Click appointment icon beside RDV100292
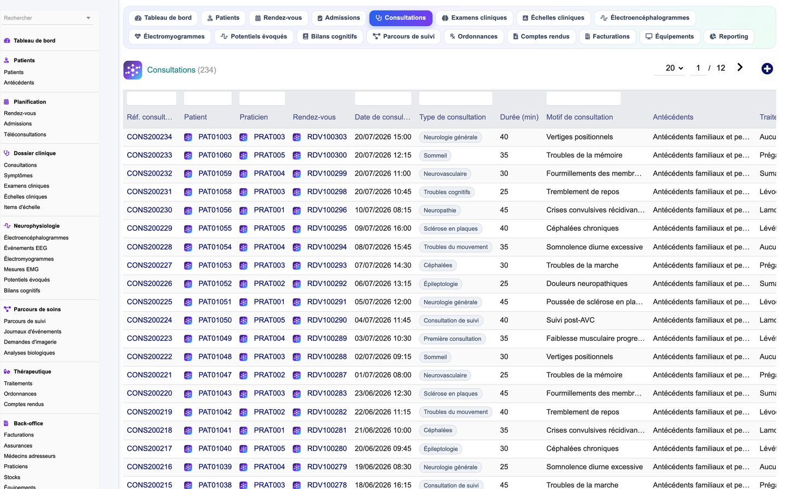 click(x=297, y=284)
